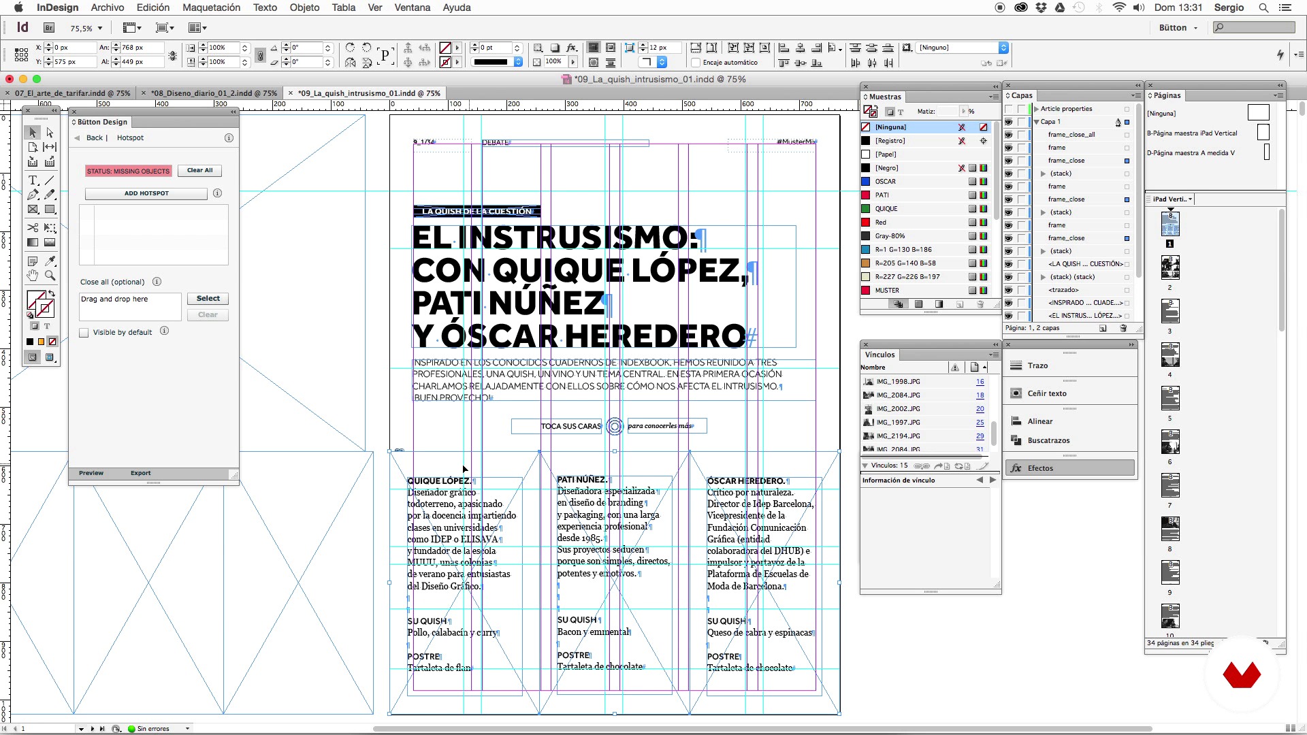Toggle visibility of <INSPIRADO ... CUADE...> item
The height and width of the screenshot is (735, 1307).
(1009, 303)
